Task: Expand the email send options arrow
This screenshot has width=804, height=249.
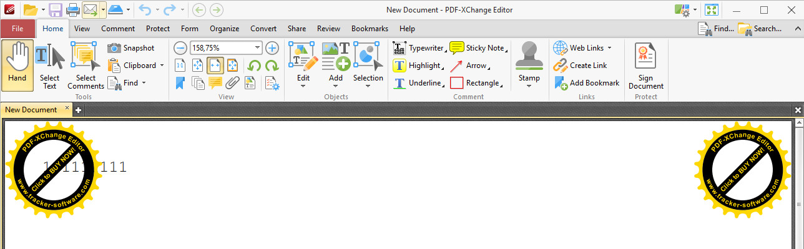Action: [102, 10]
